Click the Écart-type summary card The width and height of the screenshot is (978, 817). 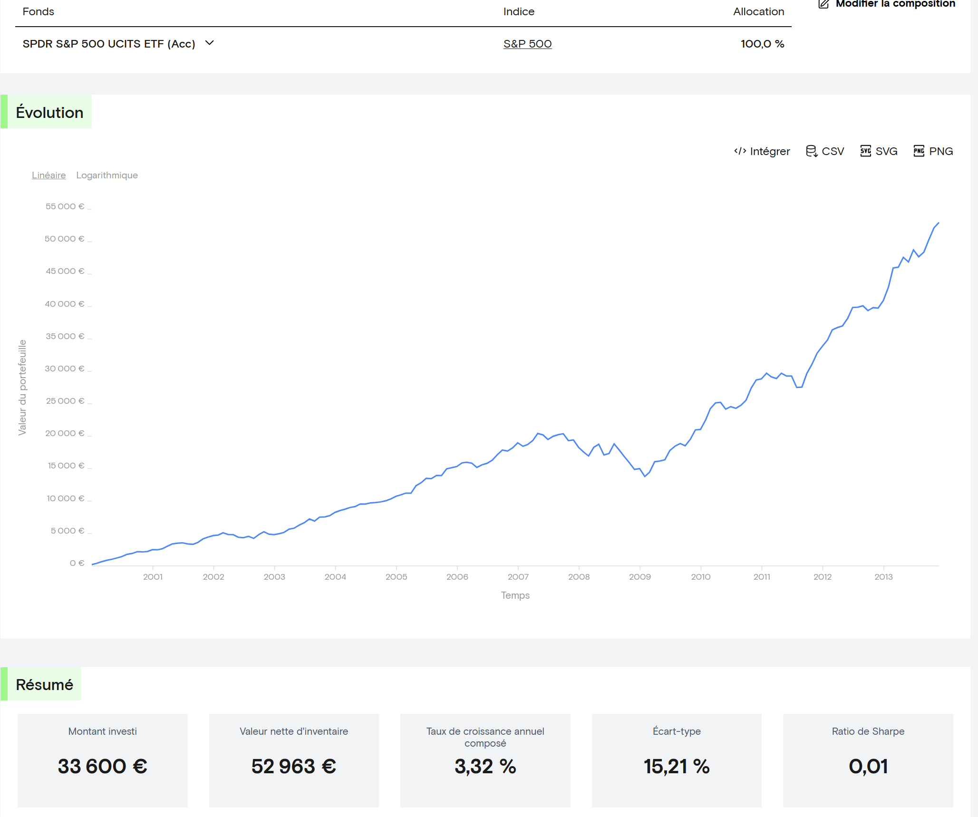(x=676, y=759)
